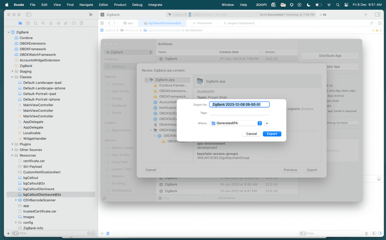The image size is (386, 240).
Task: Open the Project navigator folder icon
Action: (20, 23)
